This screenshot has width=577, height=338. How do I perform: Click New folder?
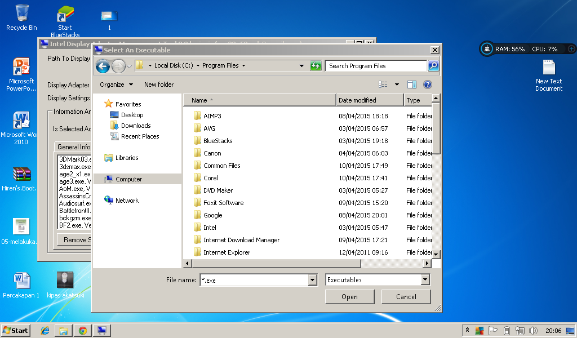(158, 84)
